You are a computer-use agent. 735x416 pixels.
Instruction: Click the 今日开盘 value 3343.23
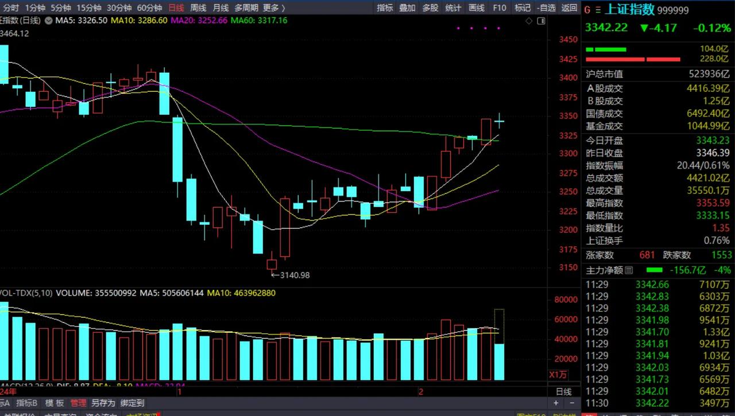pyautogui.click(x=713, y=140)
